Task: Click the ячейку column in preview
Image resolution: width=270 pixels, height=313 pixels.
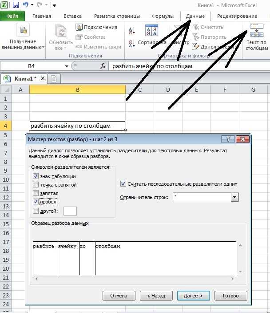Action: point(69,259)
